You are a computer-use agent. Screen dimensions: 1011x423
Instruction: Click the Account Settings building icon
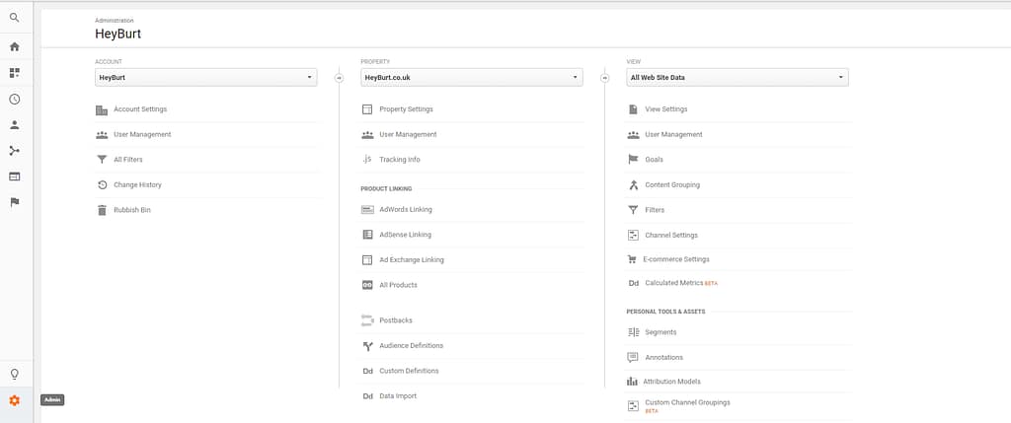(102, 110)
